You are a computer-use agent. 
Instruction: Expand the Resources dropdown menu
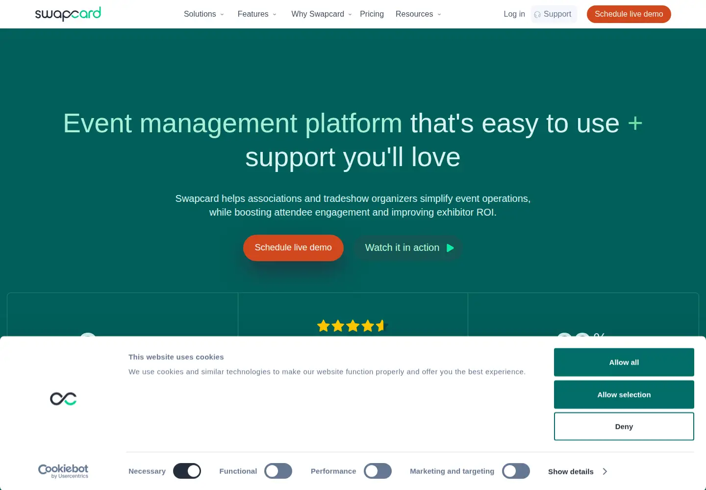coord(419,14)
